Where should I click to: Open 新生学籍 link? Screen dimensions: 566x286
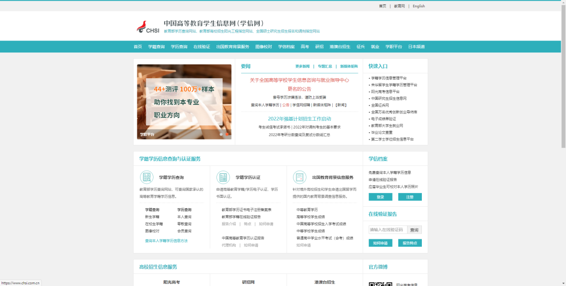click(x=152, y=217)
